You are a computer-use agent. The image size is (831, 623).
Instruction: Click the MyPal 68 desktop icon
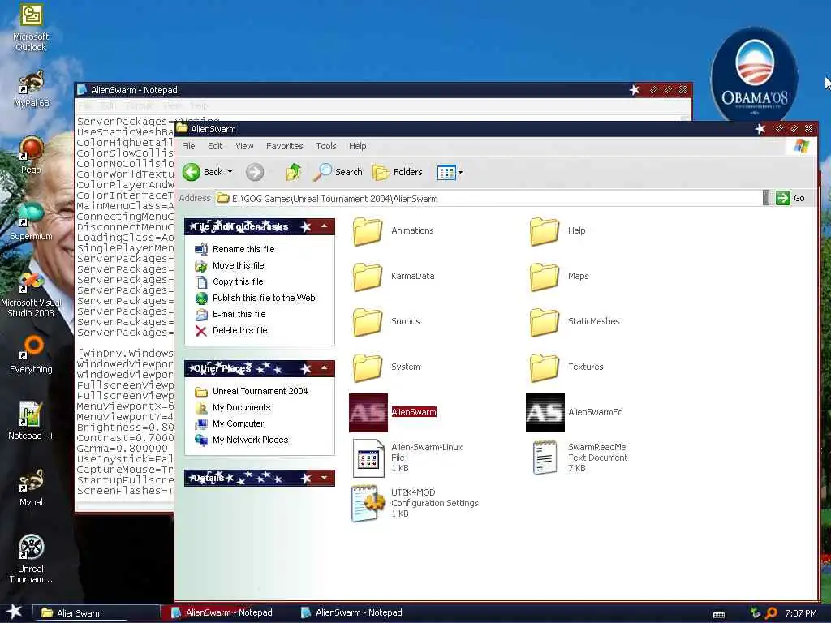[31, 89]
